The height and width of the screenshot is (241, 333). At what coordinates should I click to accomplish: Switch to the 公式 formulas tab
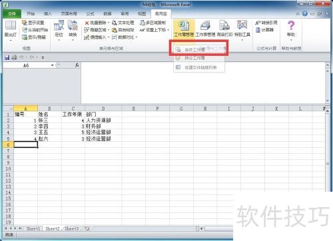[90, 14]
